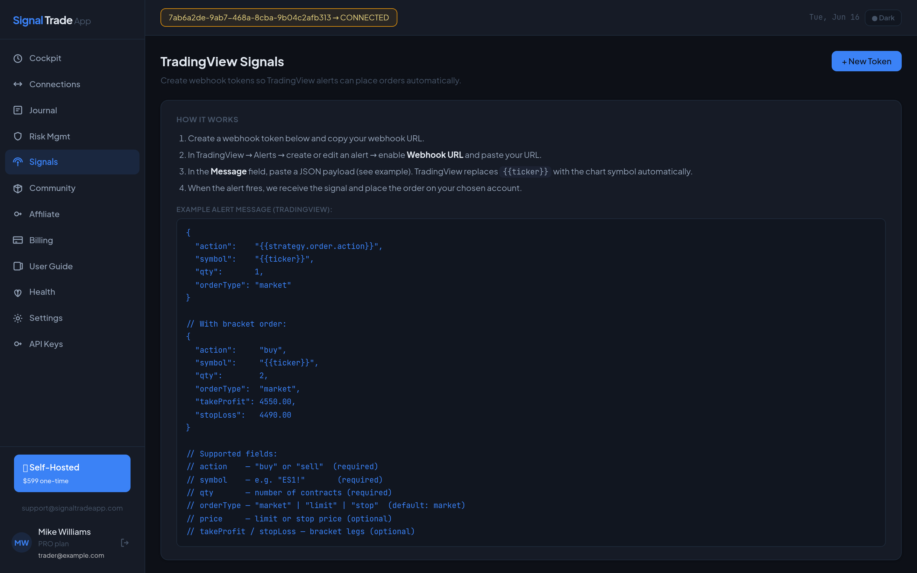Click the bold Message word in step 3

tap(229, 172)
